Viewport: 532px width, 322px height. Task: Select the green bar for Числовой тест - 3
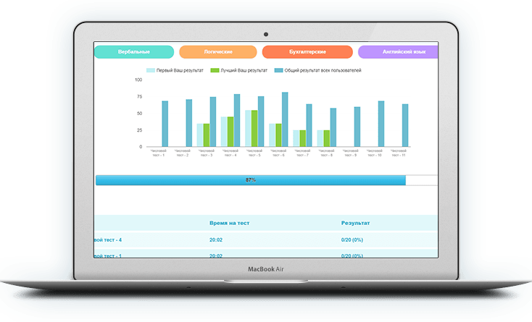pyautogui.click(x=207, y=135)
